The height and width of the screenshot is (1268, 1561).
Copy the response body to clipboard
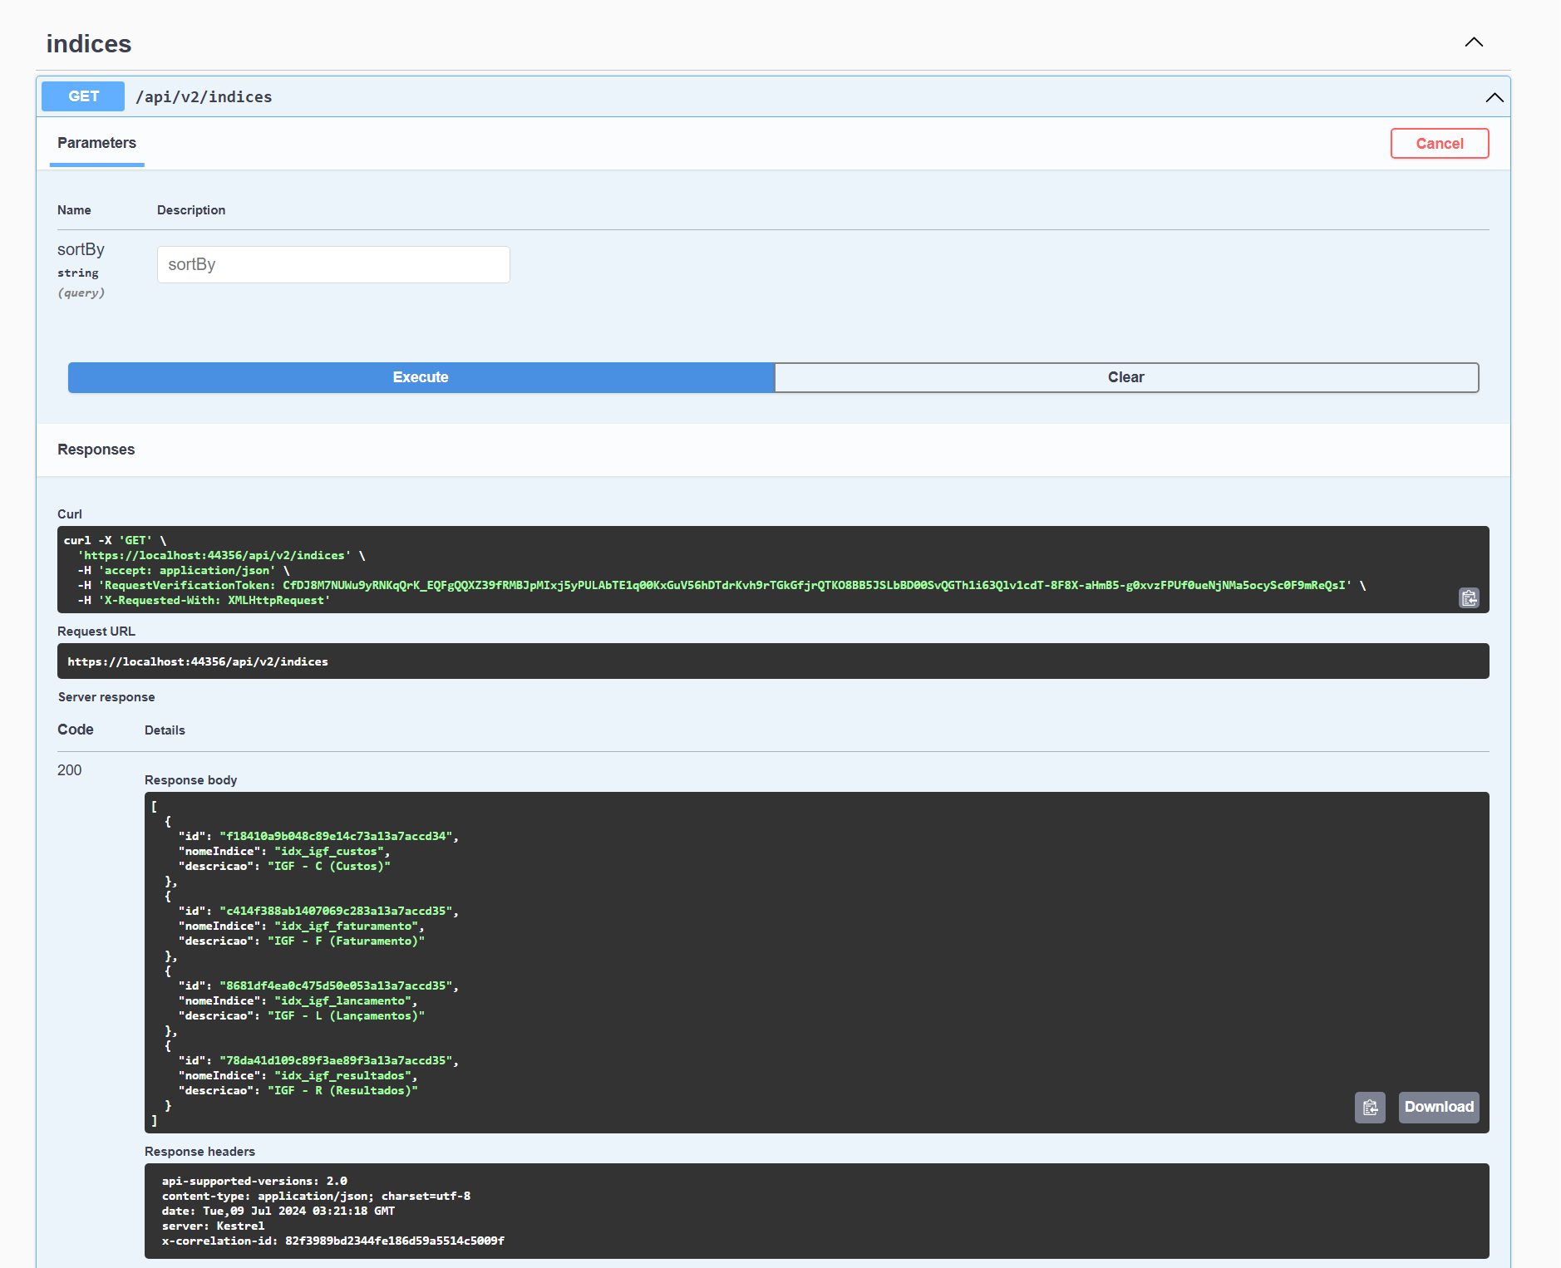coord(1370,1108)
